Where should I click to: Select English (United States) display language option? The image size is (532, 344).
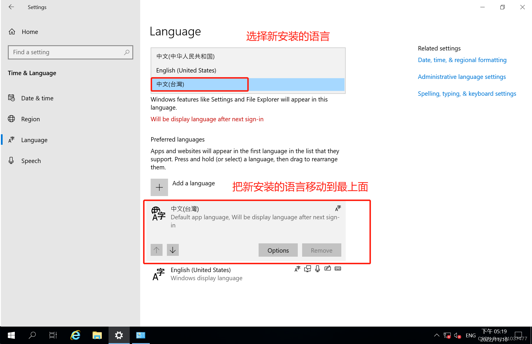(248, 70)
